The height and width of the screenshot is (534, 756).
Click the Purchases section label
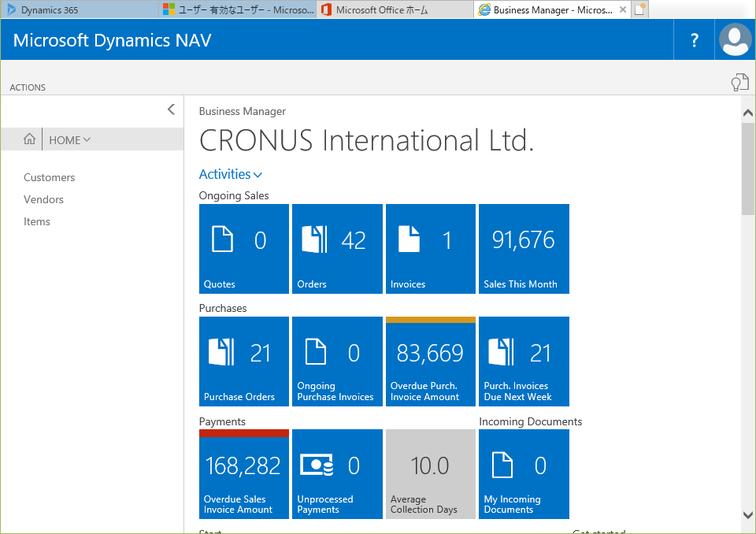pyautogui.click(x=223, y=308)
